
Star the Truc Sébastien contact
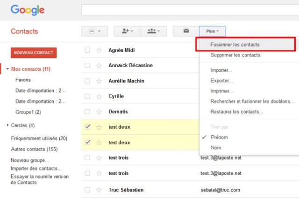99,190
